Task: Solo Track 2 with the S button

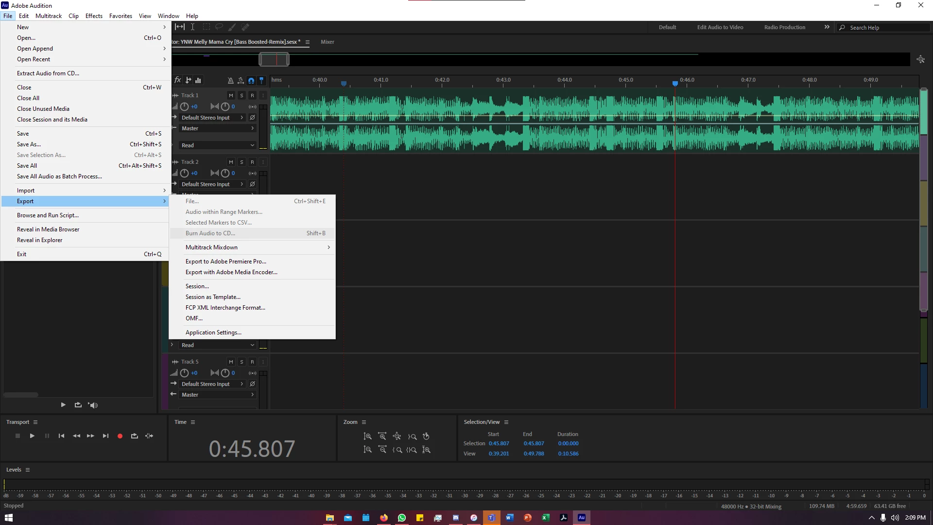Action: pyautogui.click(x=242, y=162)
